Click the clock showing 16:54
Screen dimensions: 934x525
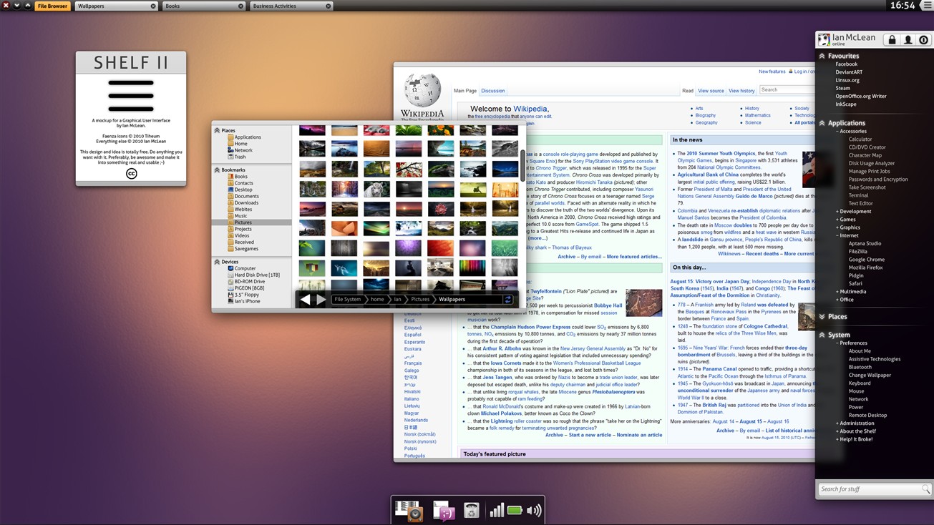pyautogui.click(x=903, y=6)
